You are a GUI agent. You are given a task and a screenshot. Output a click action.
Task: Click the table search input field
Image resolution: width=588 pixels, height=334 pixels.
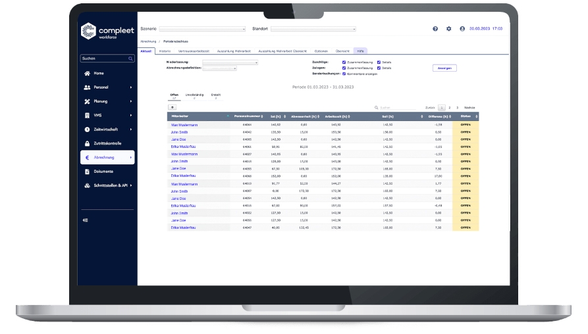point(398,108)
